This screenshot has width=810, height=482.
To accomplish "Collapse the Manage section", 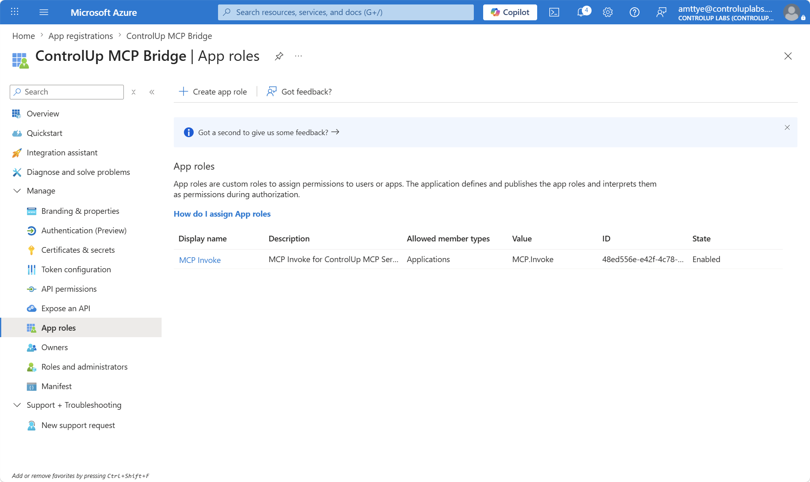I will pyautogui.click(x=17, y=191).
